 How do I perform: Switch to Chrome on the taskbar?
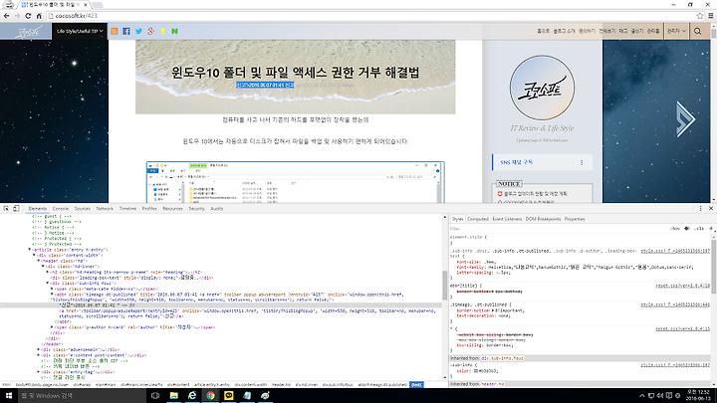210,396
